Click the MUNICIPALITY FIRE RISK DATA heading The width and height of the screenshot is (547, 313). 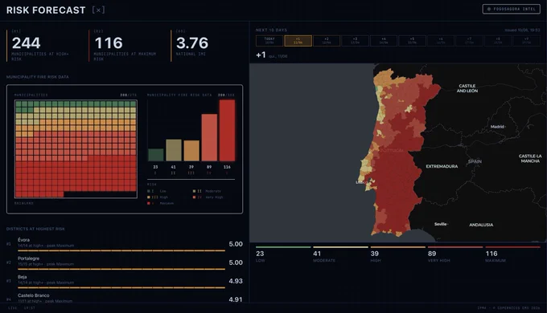[x=37, y=77]
